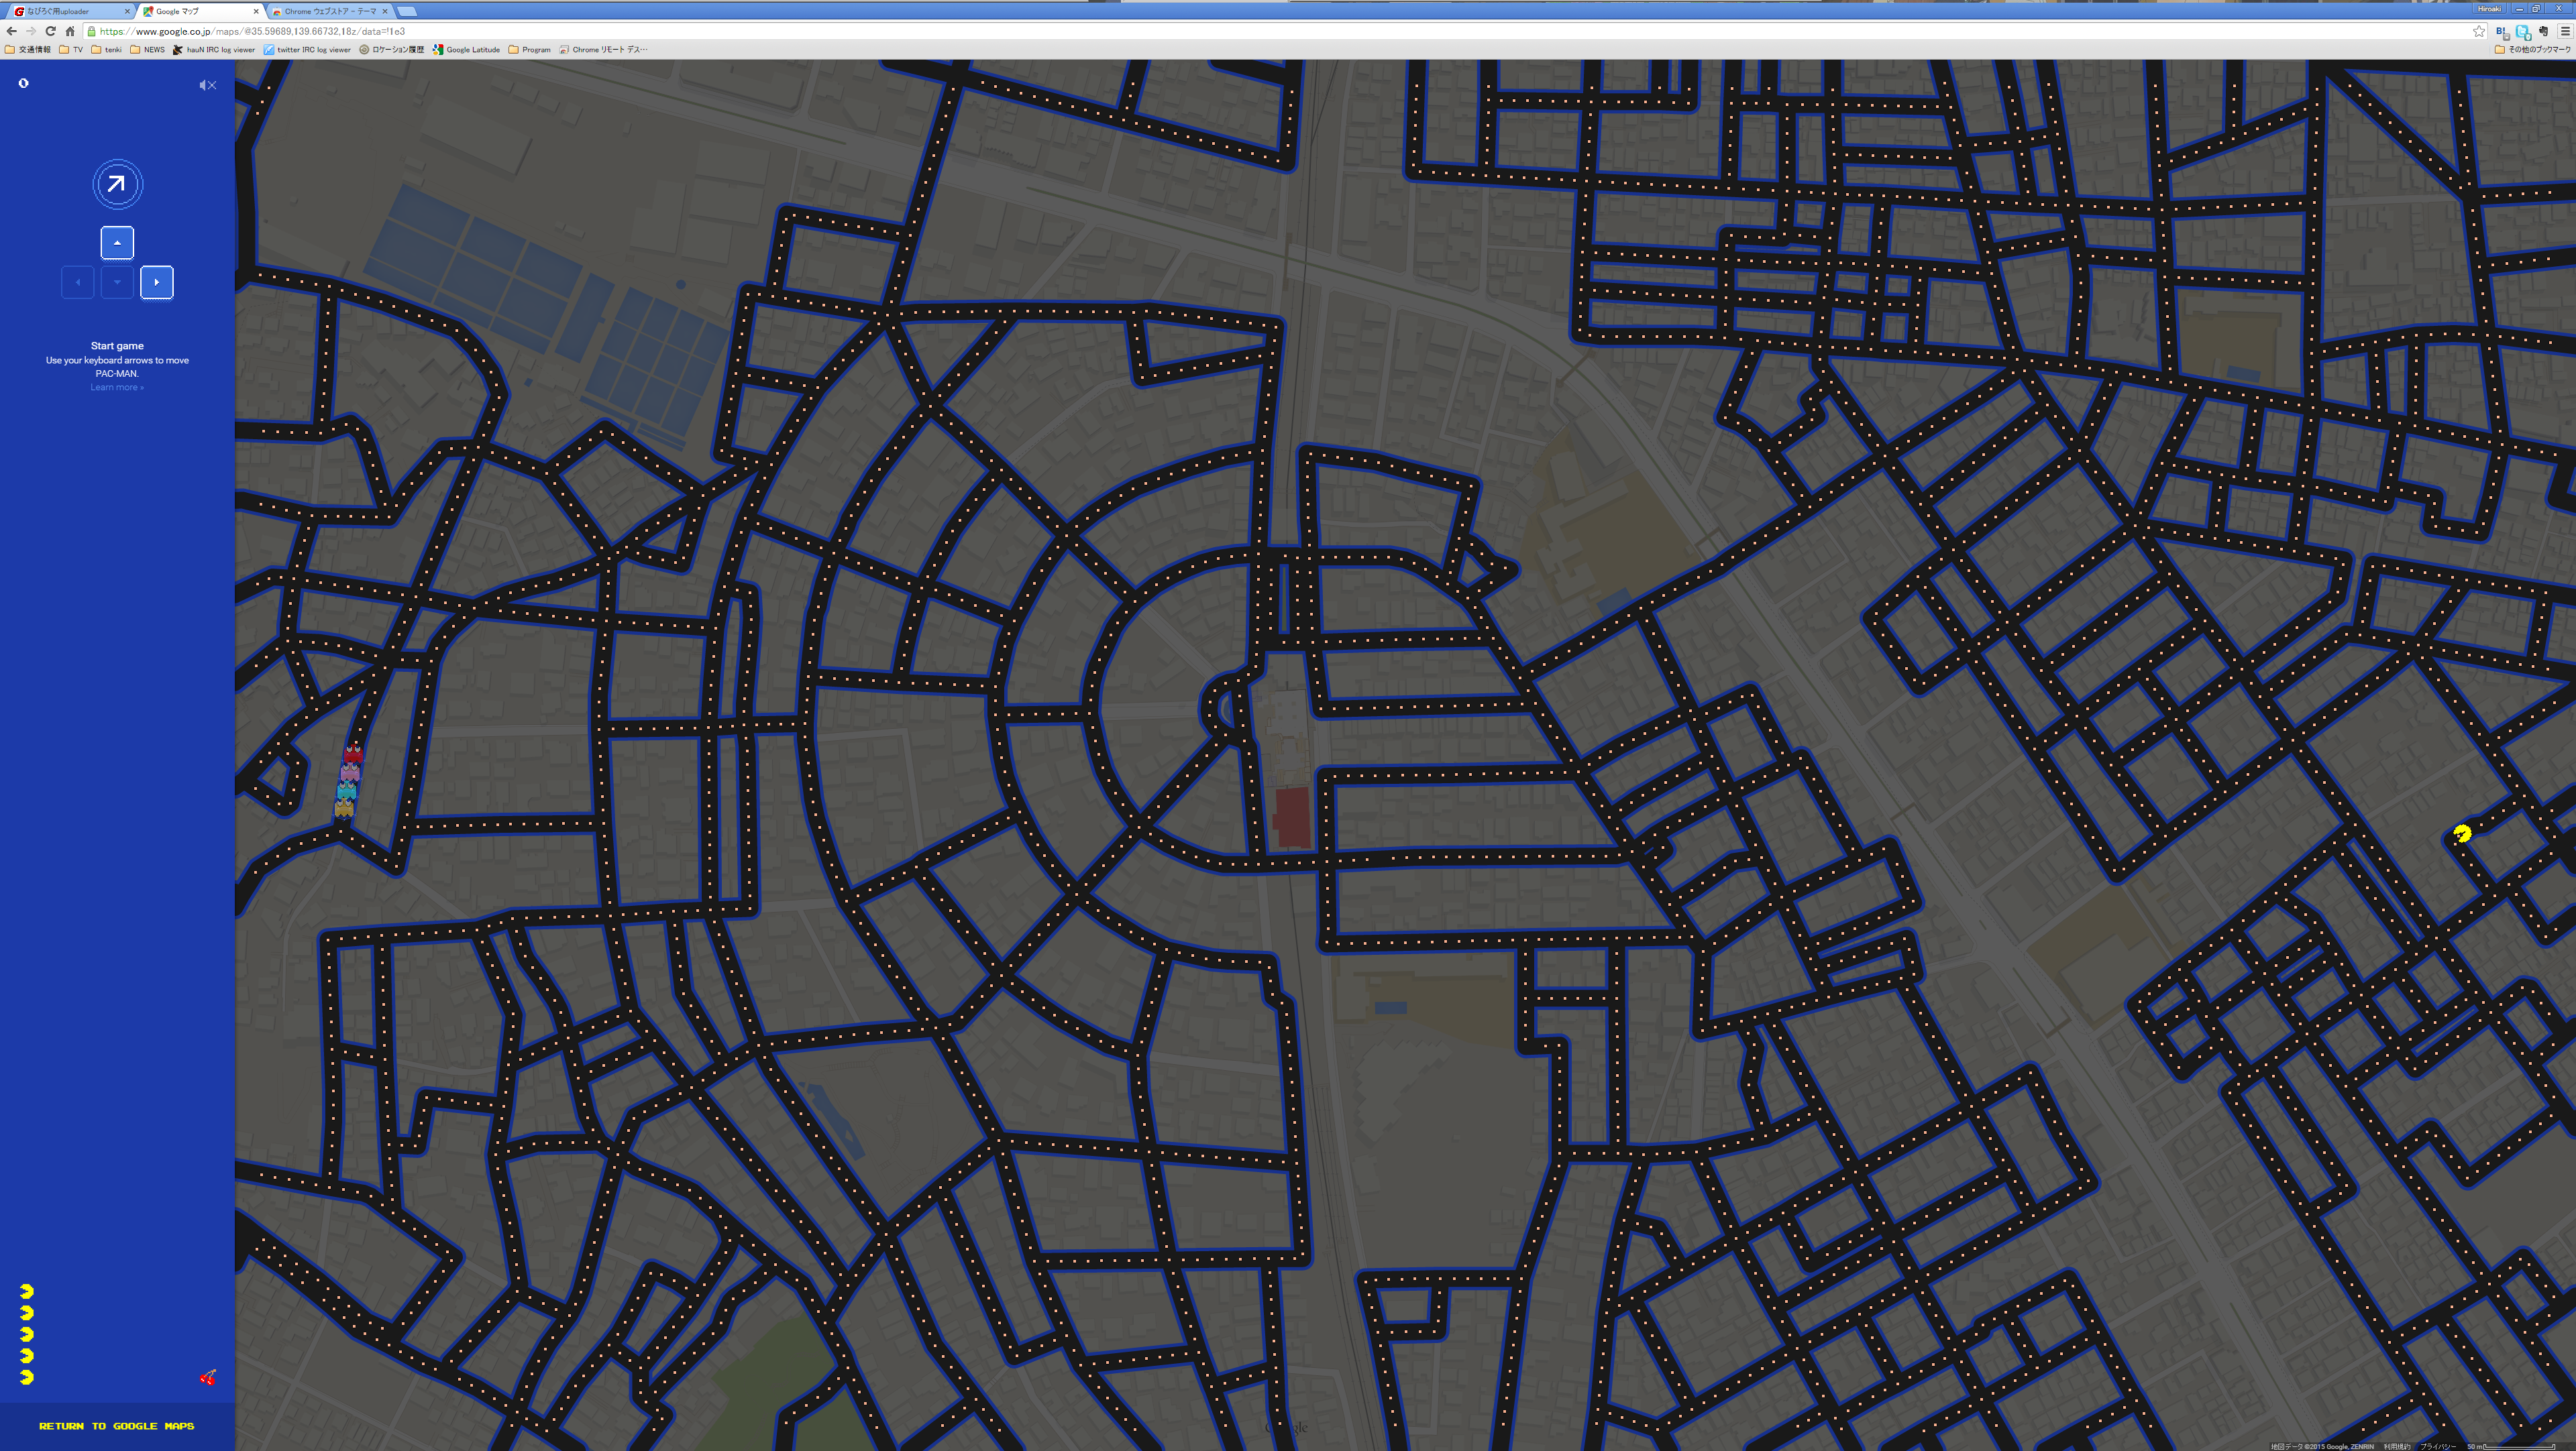
Task: Open the Twitter extension icon
Action: (2522, 32)
